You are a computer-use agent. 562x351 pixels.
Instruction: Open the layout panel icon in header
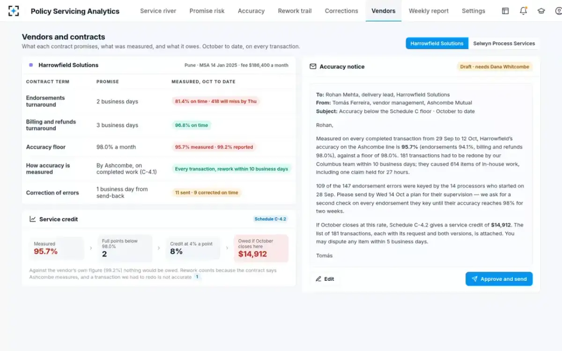click(505, 11)
